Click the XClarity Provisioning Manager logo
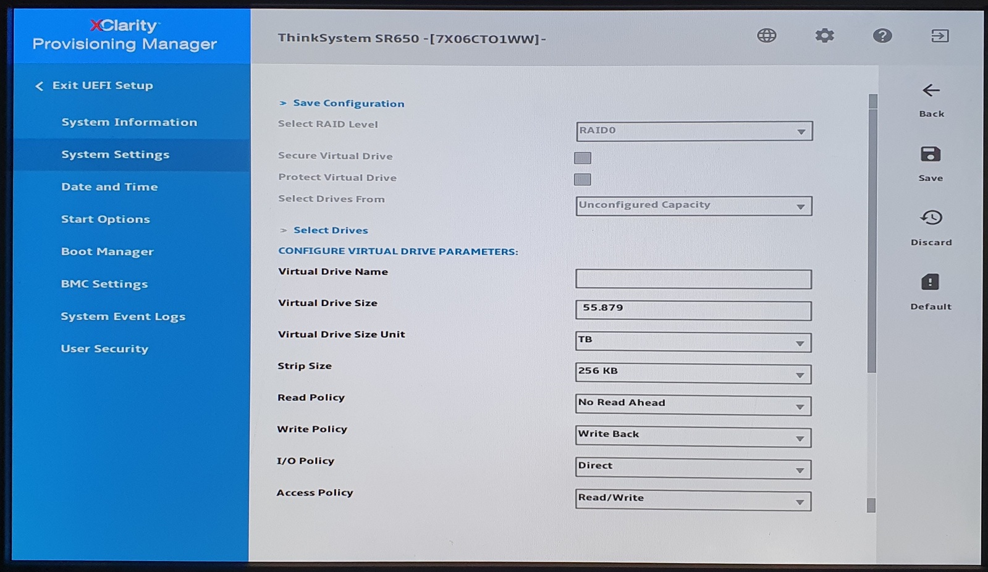This screenshot has height=572, width=988. click(125, 35)
